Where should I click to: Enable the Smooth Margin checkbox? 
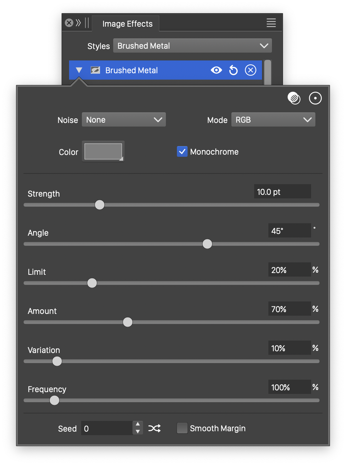(182, 428)
